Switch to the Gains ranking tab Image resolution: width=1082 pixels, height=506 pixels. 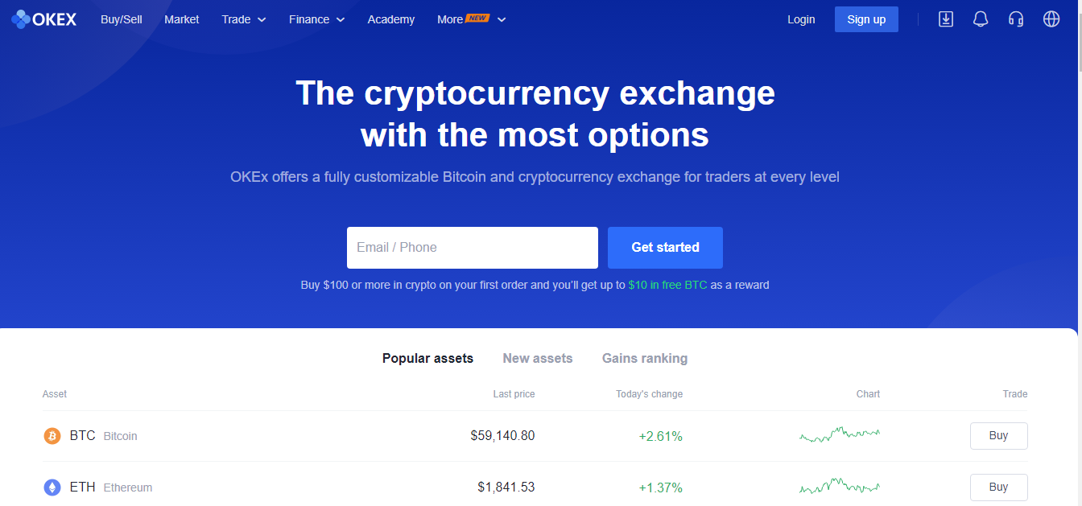645,358
